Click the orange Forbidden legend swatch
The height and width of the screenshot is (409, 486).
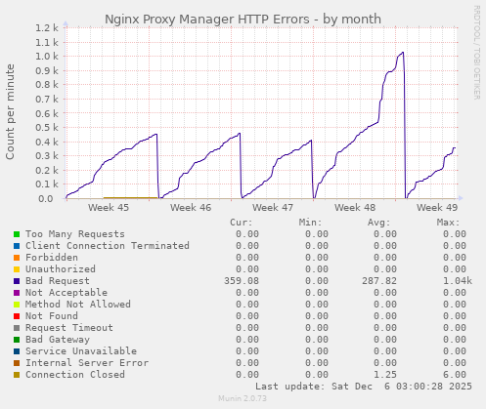coord(17,258)
